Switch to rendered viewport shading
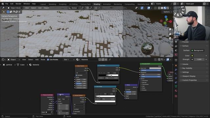210x118 pixels. tap(168, 8)
